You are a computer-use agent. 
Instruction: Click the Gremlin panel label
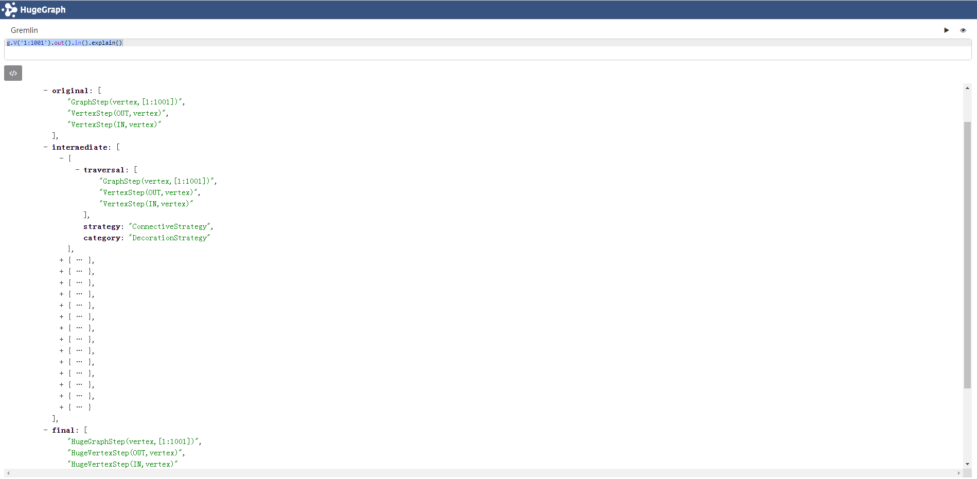tap(24, 30)
